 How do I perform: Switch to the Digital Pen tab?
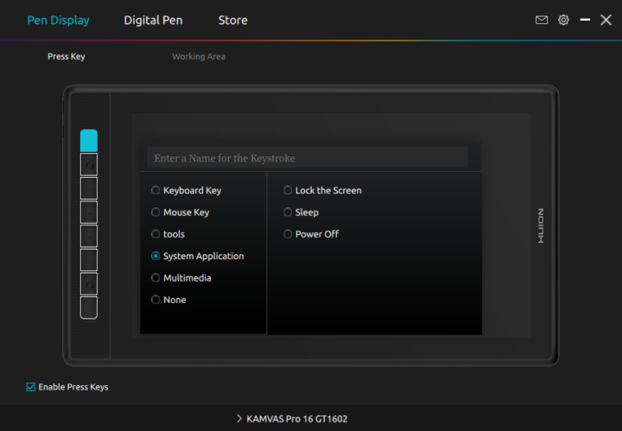[x=153, y=20]
